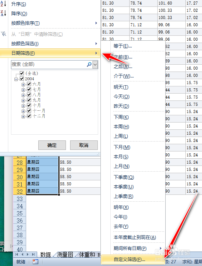Screen dimensions: 202x266
Task: Click the 取消 button
Action: [84, 145]
